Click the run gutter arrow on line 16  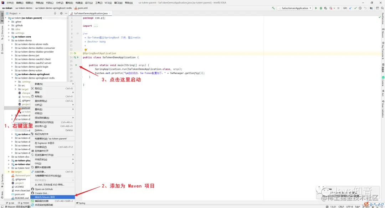click(x=76, y=65)
